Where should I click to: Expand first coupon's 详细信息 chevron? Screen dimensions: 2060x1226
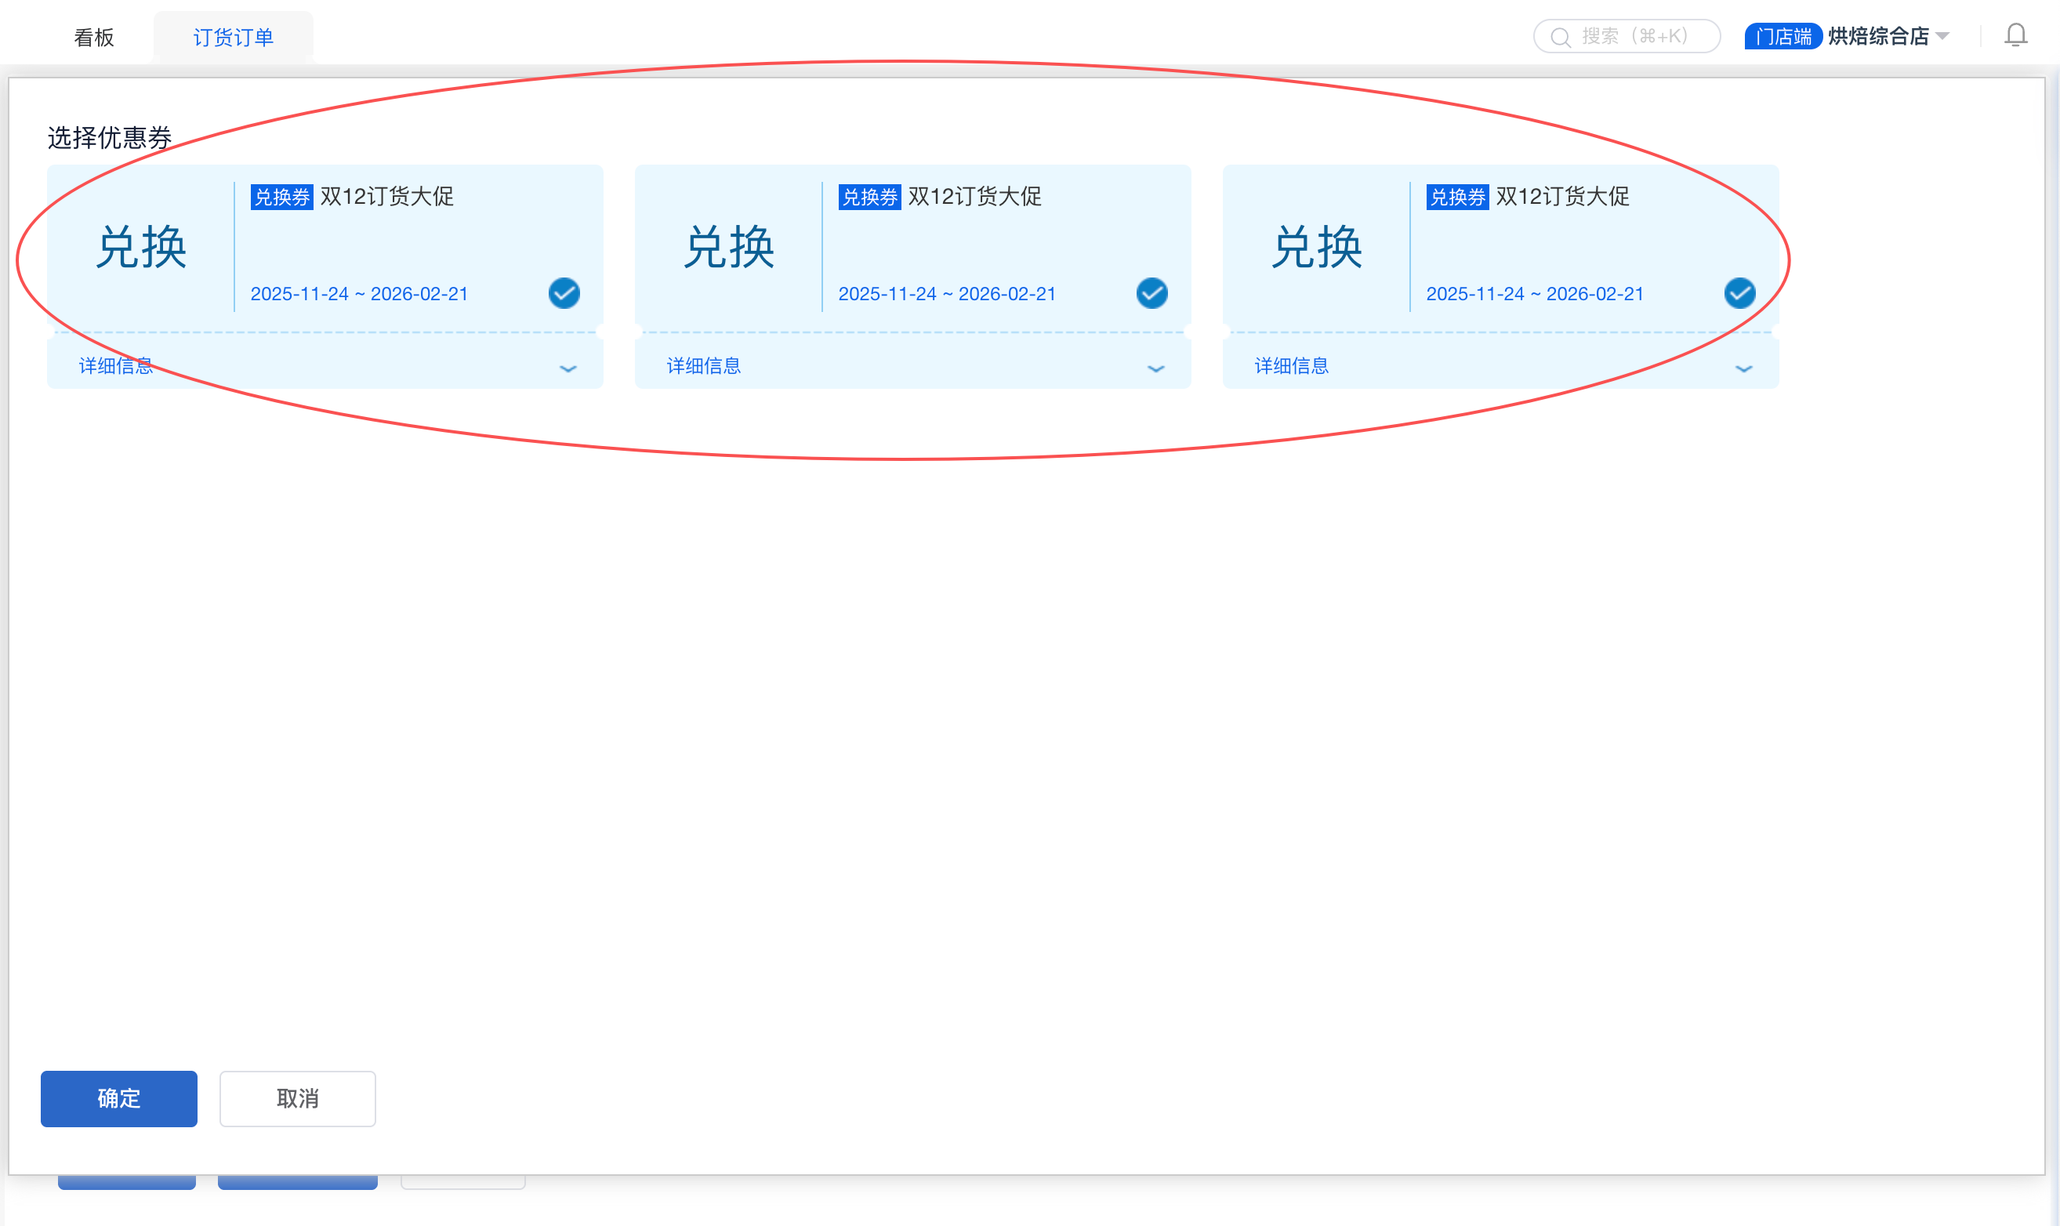click(568, 368)
